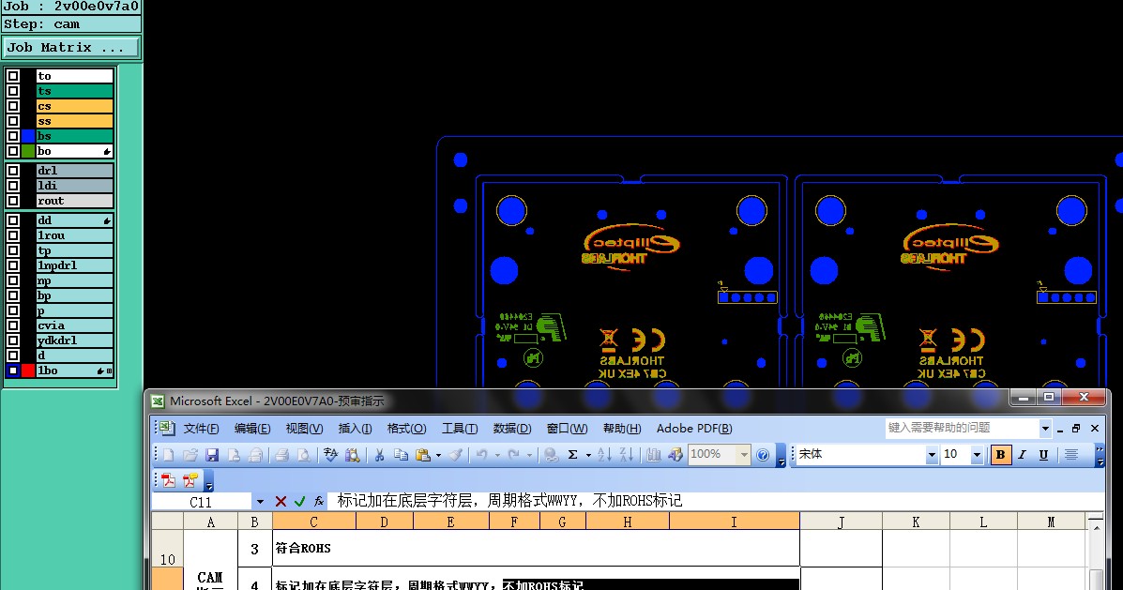
Task: Select column J header
Action: [841, 522]
